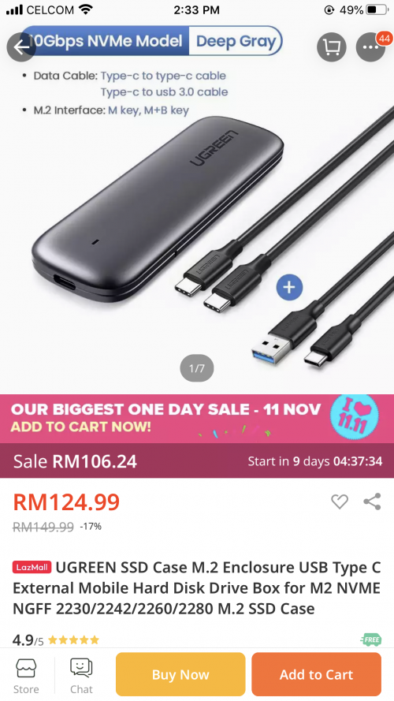
Task: Open the Store icon
Action: pyautogui.click(x=26, y=675)
